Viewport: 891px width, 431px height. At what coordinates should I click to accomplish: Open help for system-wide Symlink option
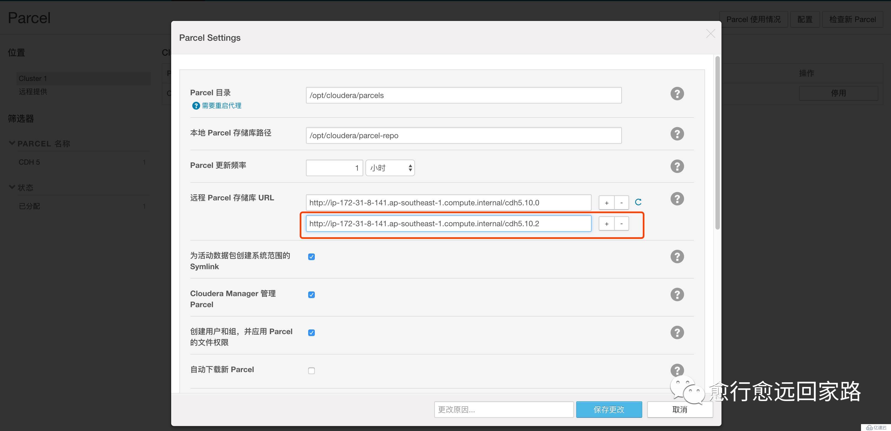click(677, 256)
